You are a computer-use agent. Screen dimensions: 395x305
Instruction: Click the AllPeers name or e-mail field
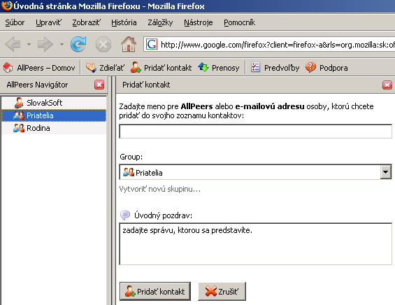255,131
